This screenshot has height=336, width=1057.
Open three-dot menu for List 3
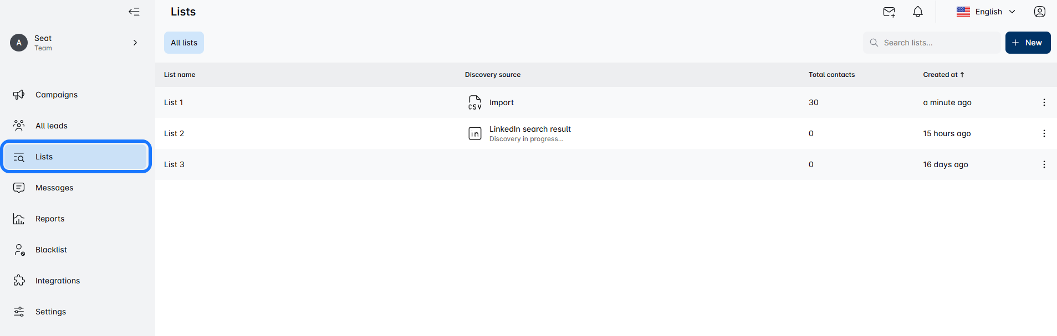click(x=1044, y=164)
